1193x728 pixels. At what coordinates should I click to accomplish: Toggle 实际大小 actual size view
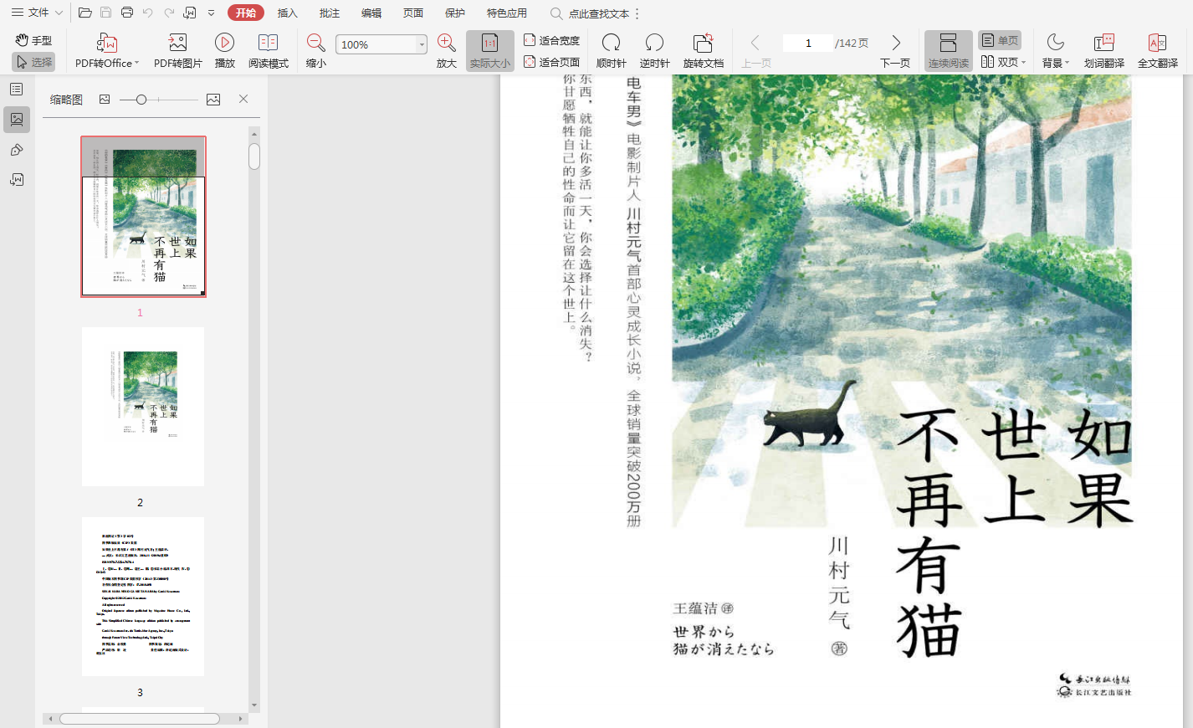[x=489, y=51]
